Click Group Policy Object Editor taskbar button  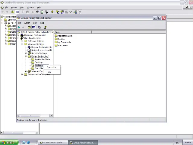point(83,143)
